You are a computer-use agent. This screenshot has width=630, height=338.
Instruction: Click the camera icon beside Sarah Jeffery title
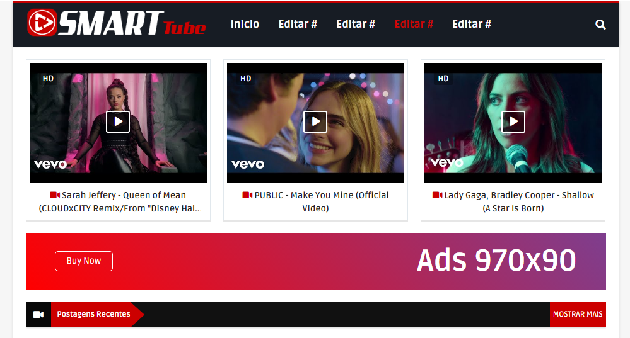55,195
